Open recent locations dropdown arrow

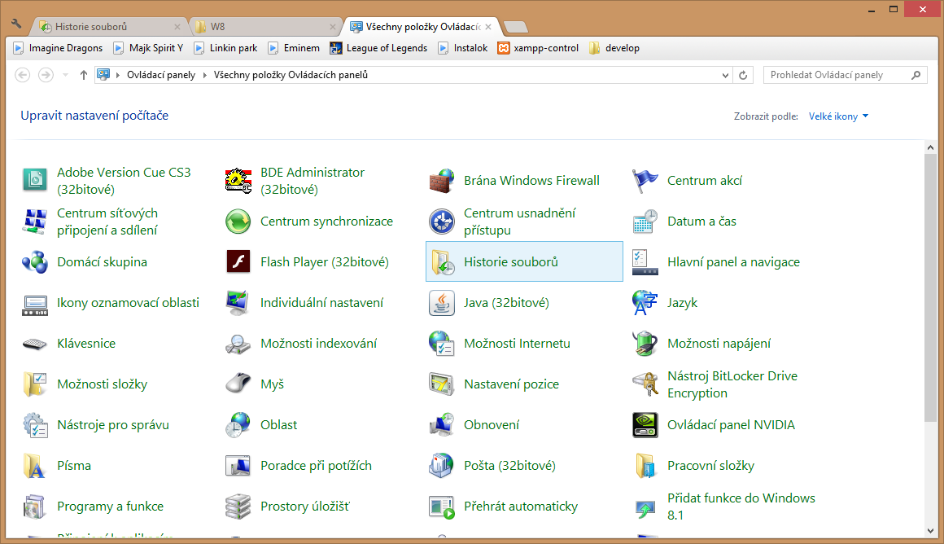pyautogui.click(x=66, y=75)
